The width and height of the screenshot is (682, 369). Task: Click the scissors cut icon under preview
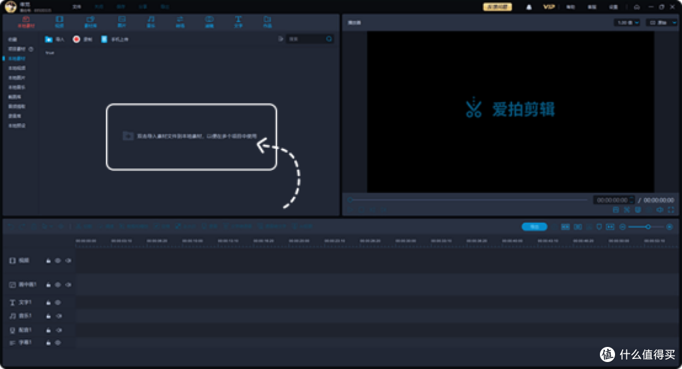(x=627, y=210)
